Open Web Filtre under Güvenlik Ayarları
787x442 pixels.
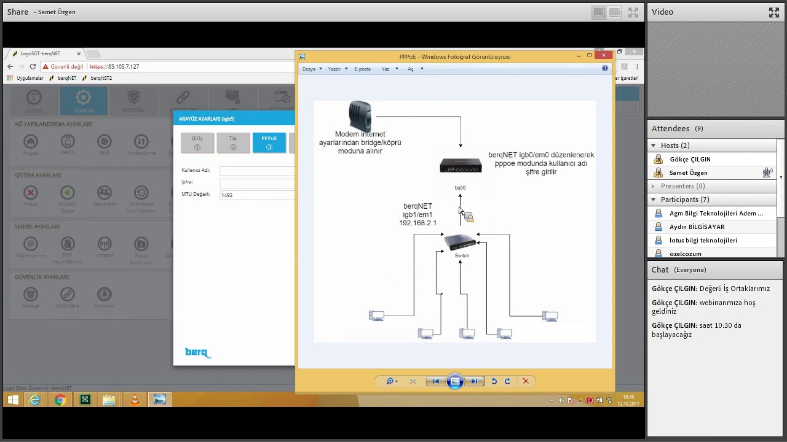pyautogui.click(x=68, y=295)
